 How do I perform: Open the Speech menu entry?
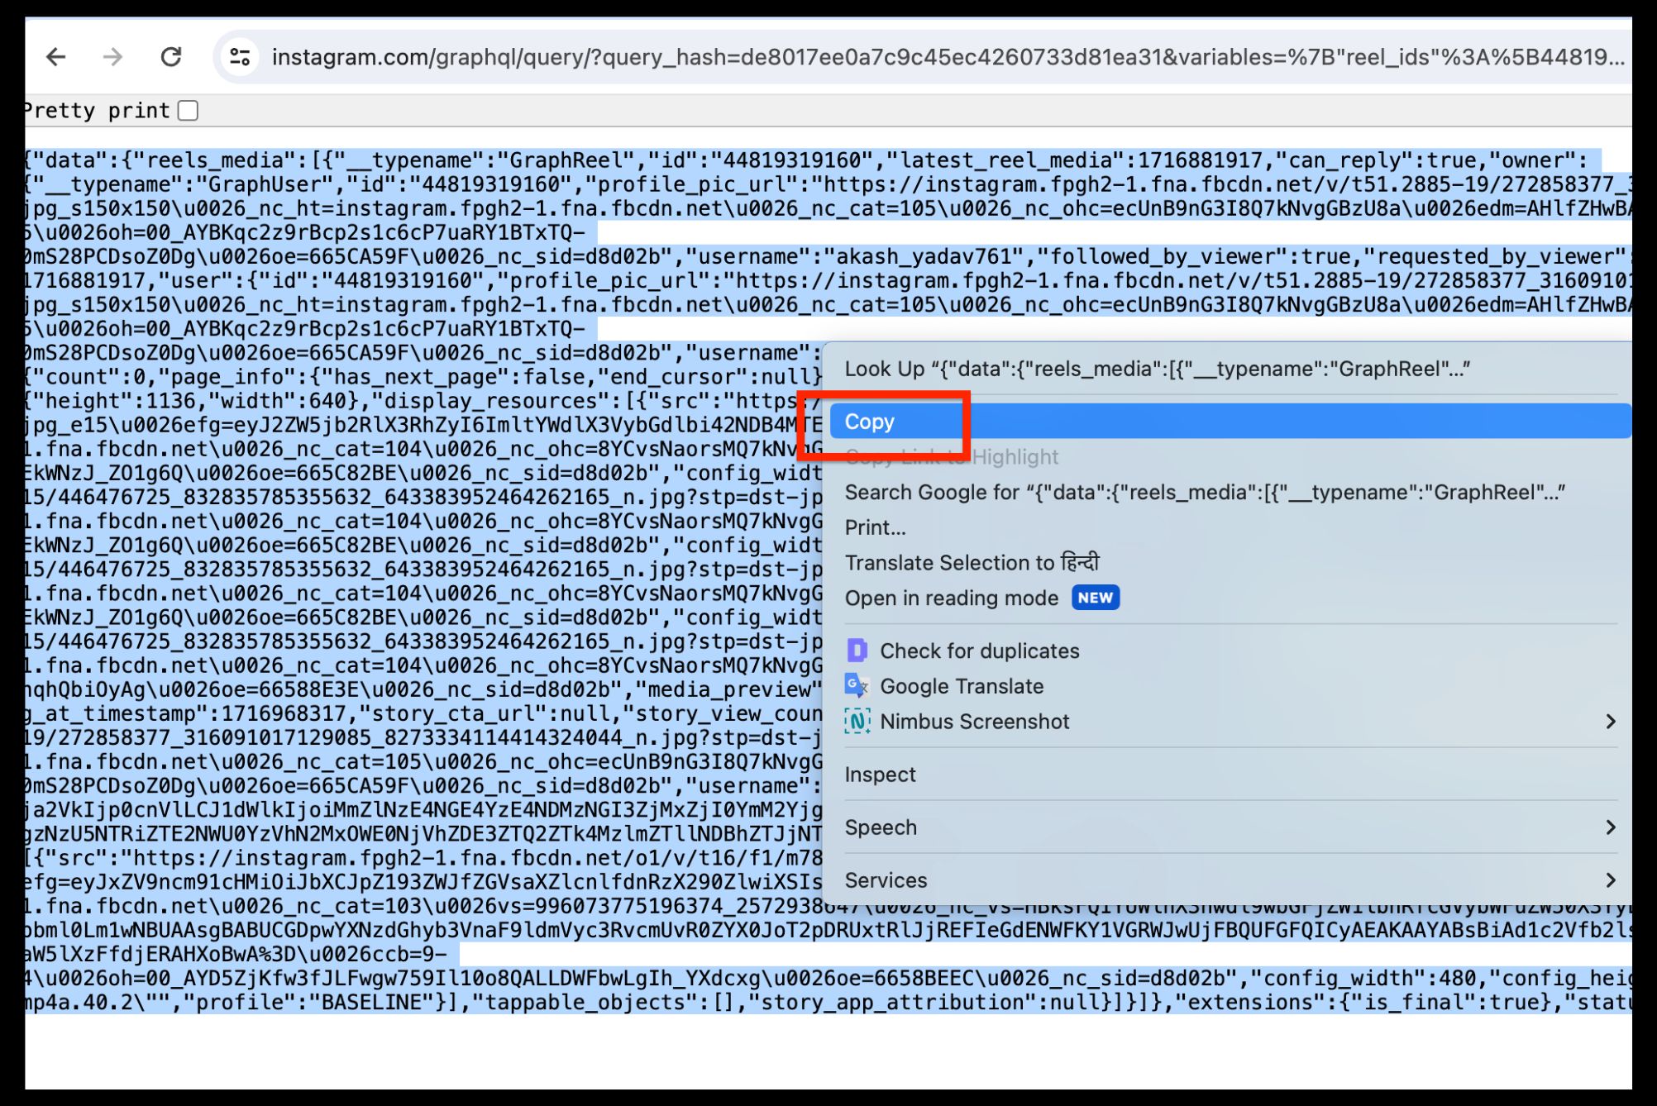click(x=1230, y=827)
